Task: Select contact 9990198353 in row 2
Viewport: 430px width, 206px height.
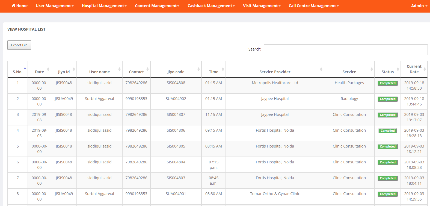Action: click(136, 99)
